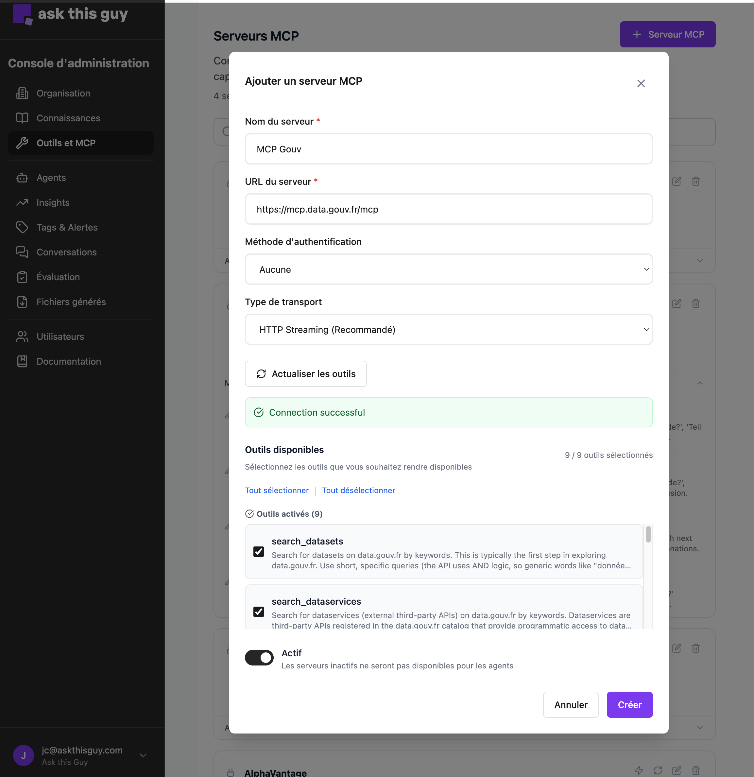The width and height of the screenshot is (754, 777).
Task: Click the Organisation building icon in sidebar
Action: point(22,93)
